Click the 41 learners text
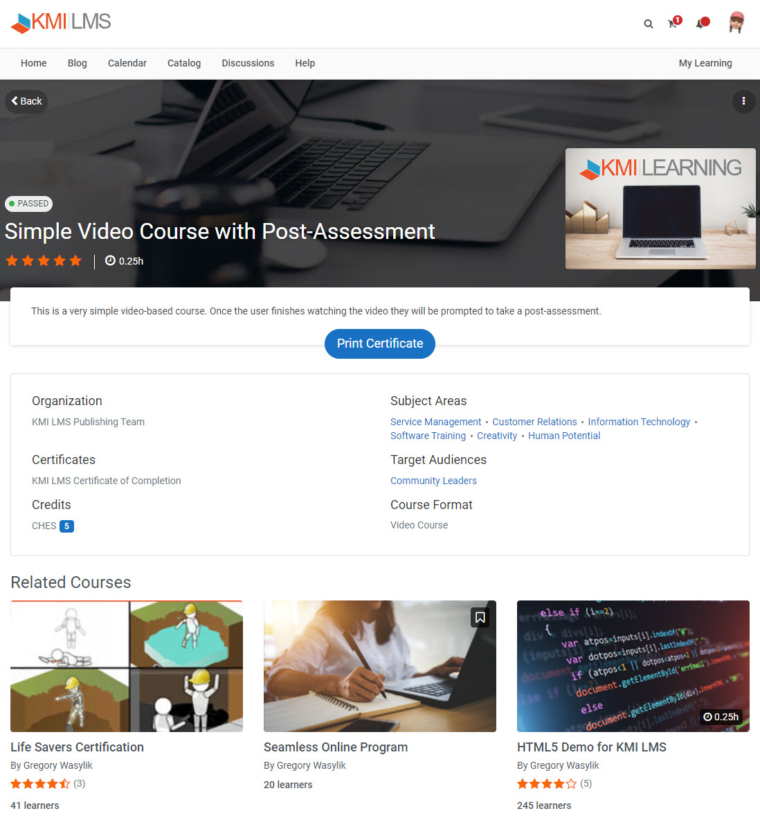Screen dimensions: 760x820 (x=35, y=806)
